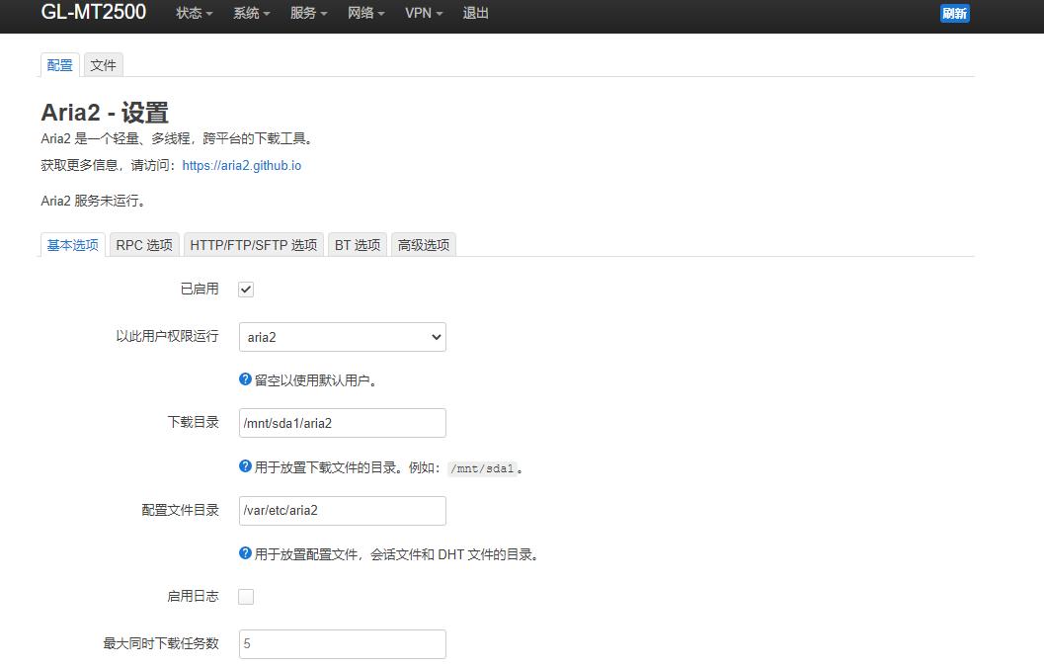Uncheck the 已启用 checkbox
This screenshot has width=1044, height=668.
(x=245, y=289)
